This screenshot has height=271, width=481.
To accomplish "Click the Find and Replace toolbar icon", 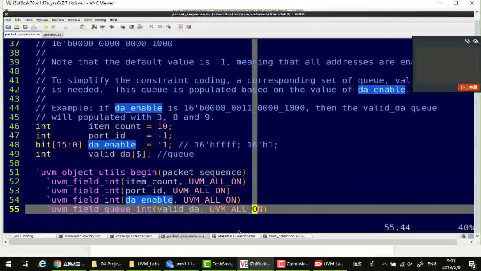I will 94,27.
